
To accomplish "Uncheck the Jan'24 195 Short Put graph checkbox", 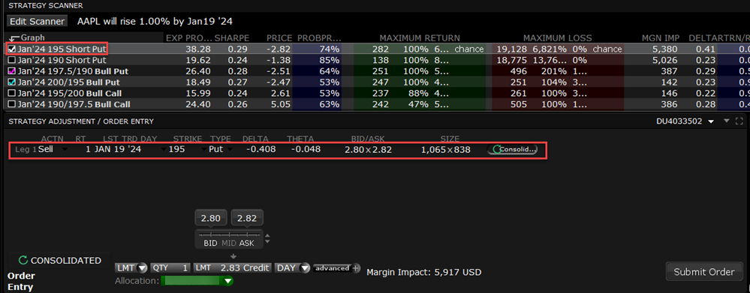I will coord(13,49).
